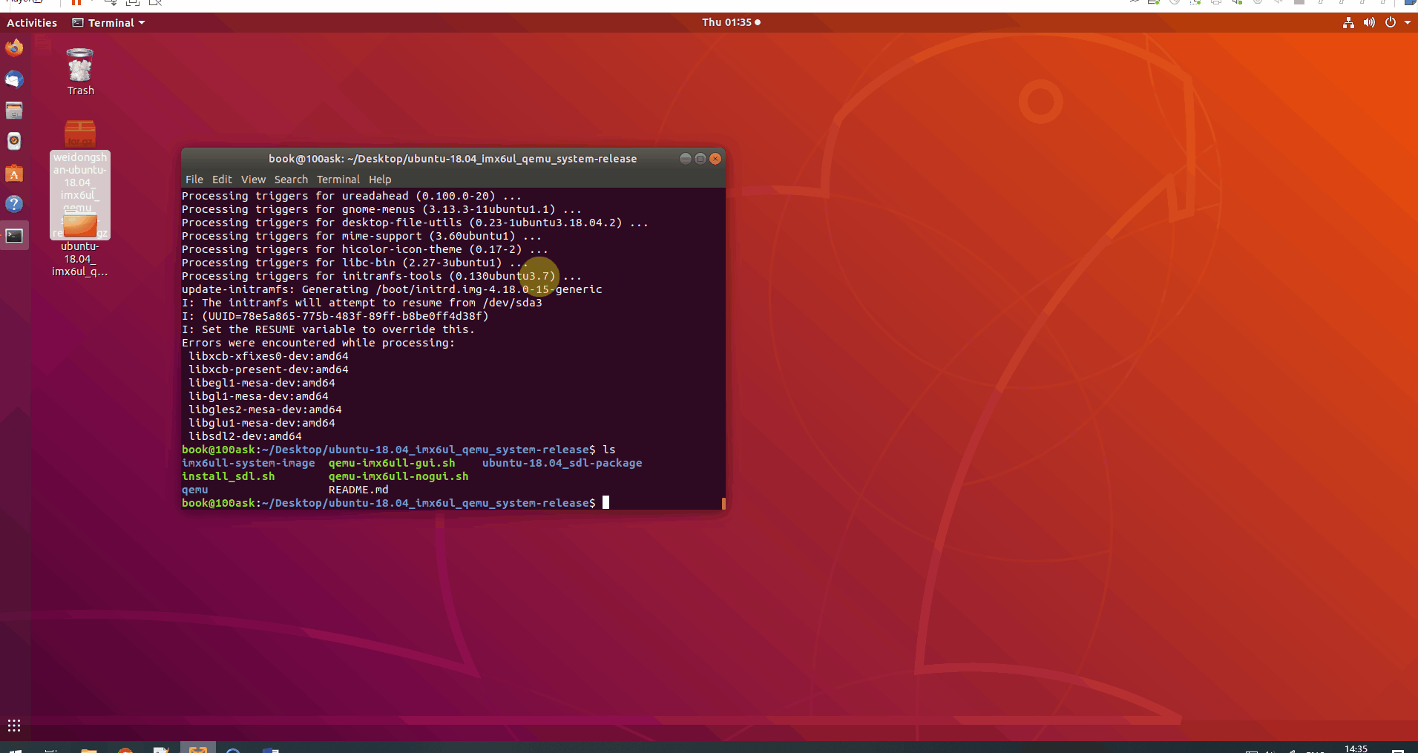Open the network status icon in top bar
1418x753 pixels.
(x=1348, y=23)
